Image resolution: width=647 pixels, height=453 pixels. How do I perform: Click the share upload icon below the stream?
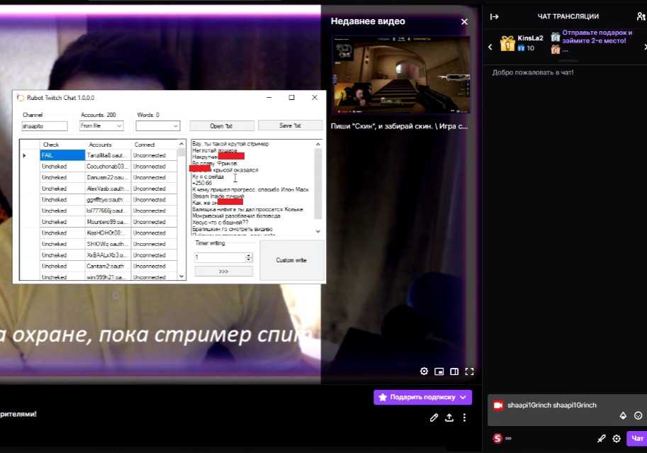coord(449,418)
